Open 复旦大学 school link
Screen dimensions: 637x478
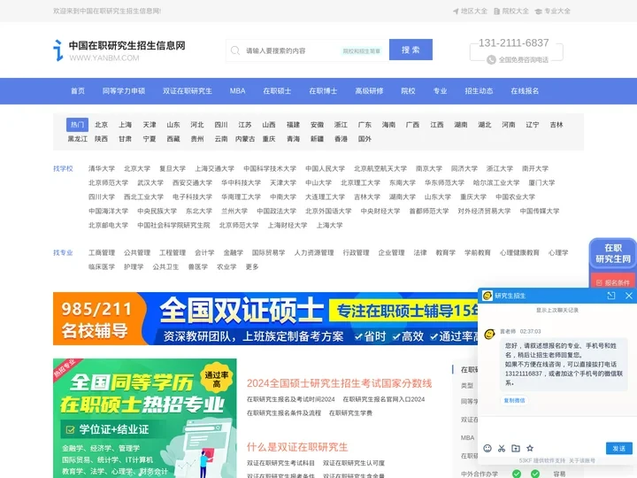point(173,169)
